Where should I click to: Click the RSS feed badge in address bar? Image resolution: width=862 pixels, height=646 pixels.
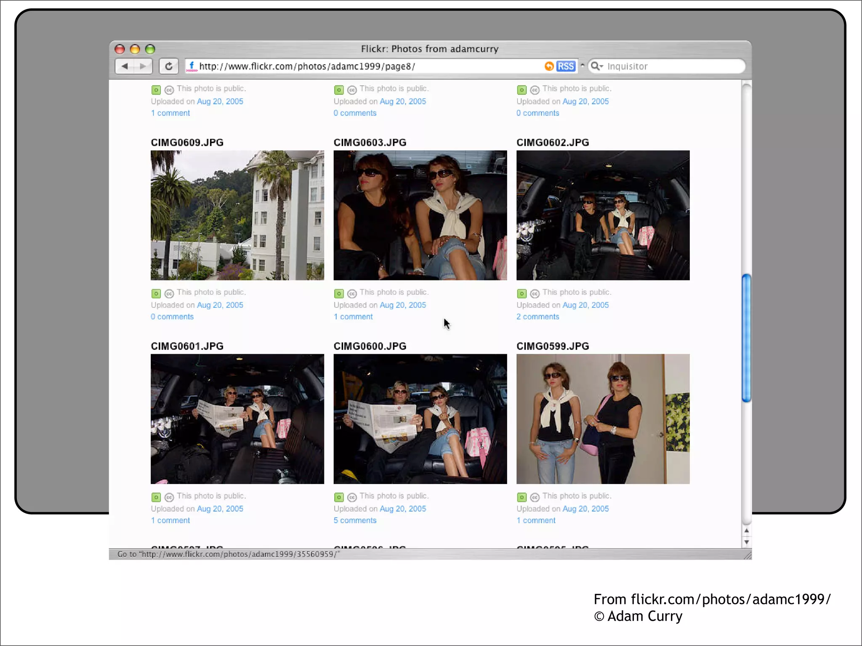565,66
